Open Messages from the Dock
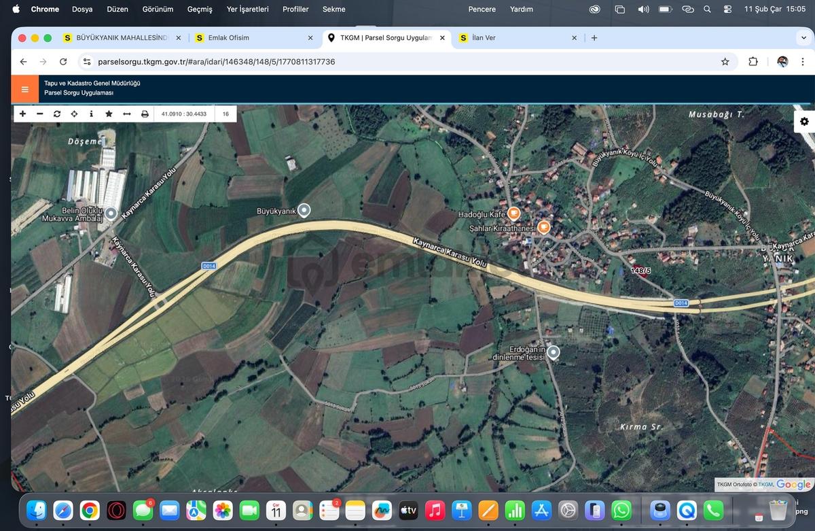815x531 pixels. (x=143, y=510)
